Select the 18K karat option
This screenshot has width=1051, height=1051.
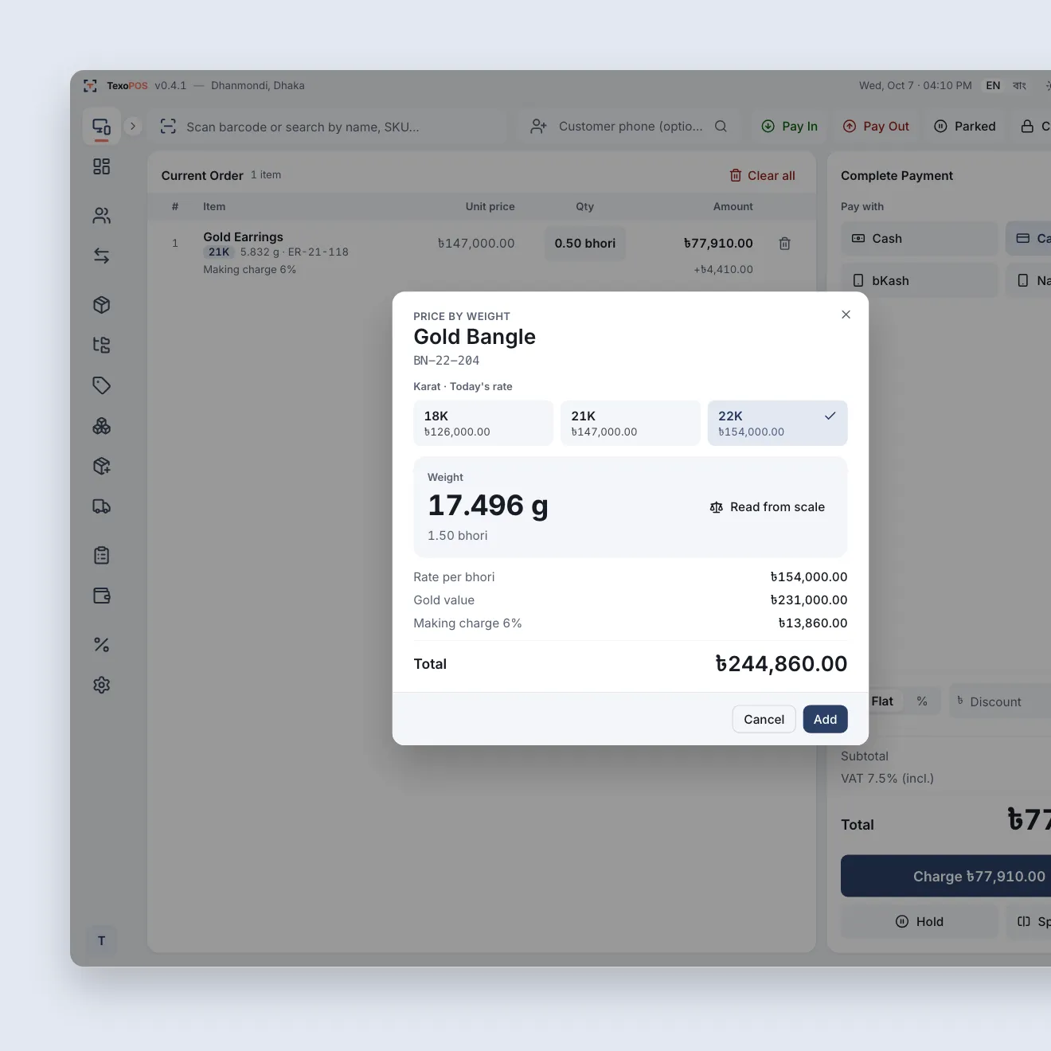tap(483, 423)
